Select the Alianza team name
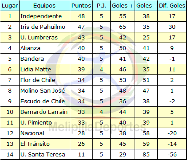Viewport: 187px width, 160px height. [30, 48]
